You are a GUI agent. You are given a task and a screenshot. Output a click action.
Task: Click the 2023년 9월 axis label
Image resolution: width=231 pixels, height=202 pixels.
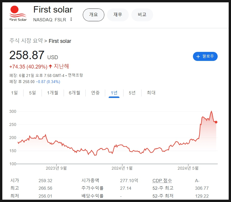(x=56, y=168)
